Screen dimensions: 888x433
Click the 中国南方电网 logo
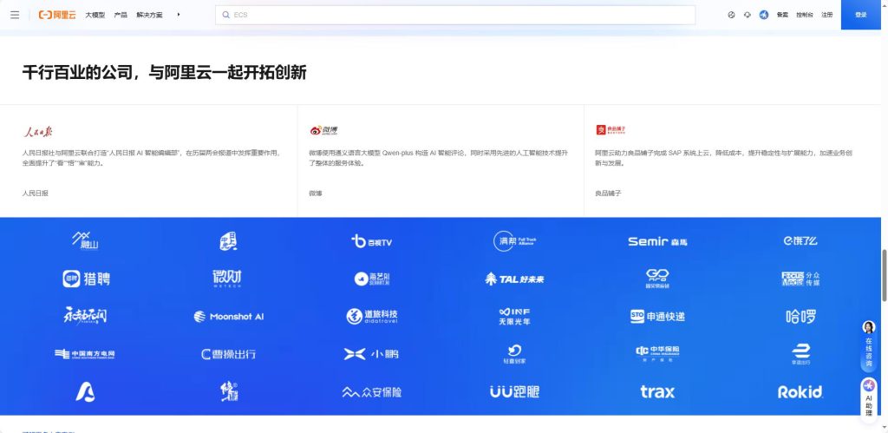tap(85, 354)
